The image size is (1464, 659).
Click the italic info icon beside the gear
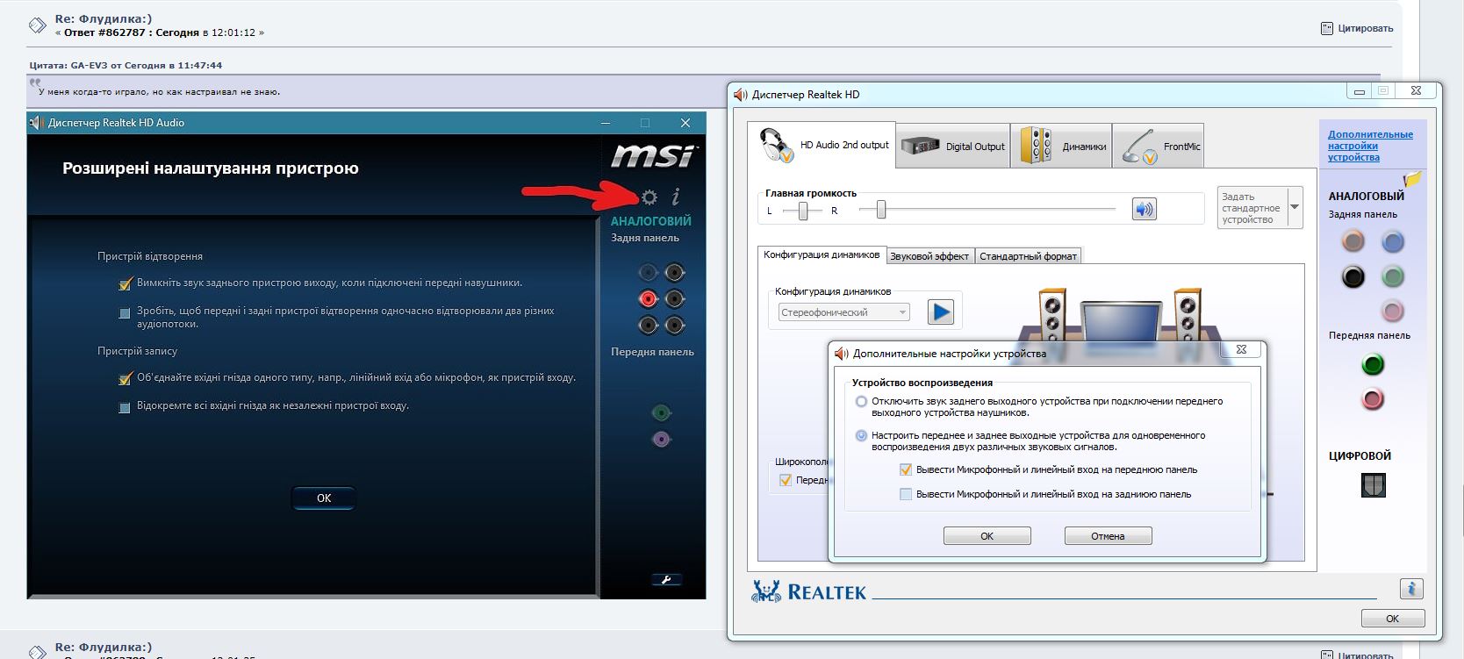coord(676,197)
